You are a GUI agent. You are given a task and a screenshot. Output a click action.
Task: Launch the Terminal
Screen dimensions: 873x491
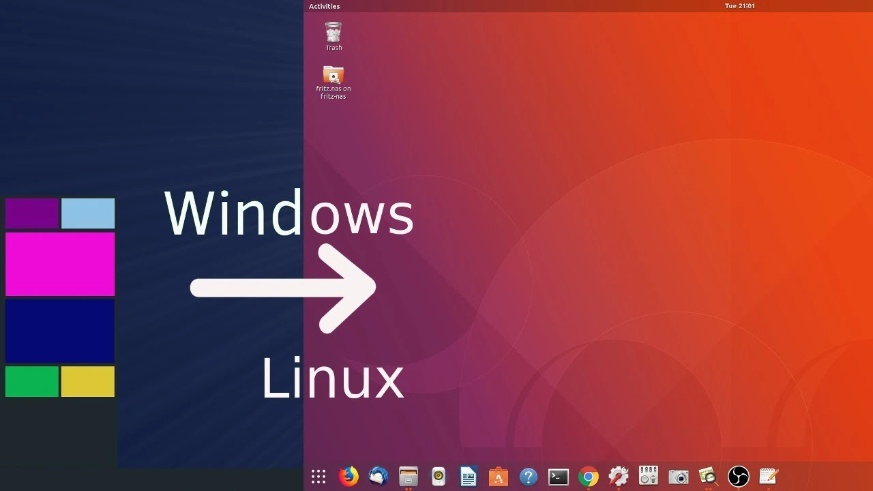559,476
